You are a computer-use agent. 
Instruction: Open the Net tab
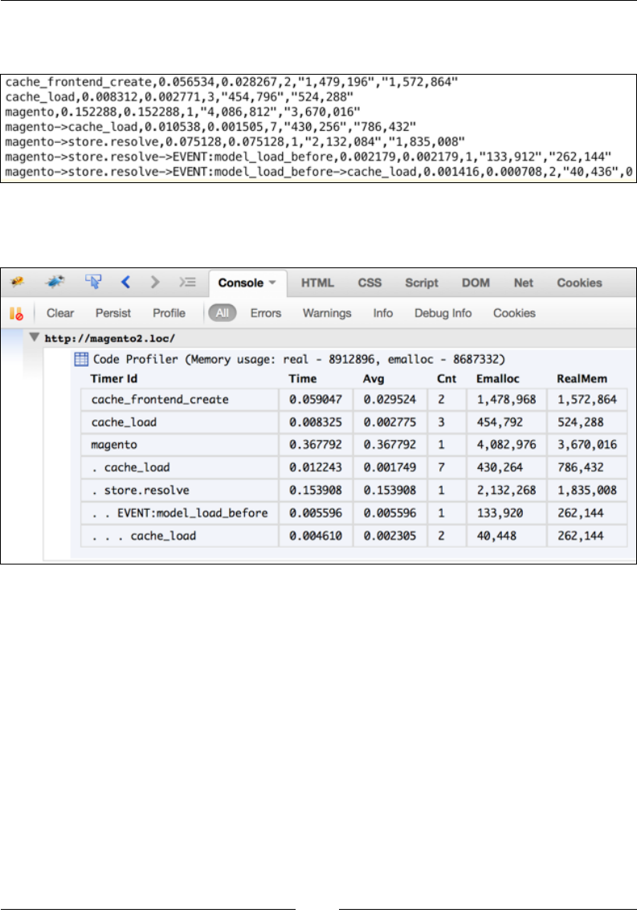(524, 283)
